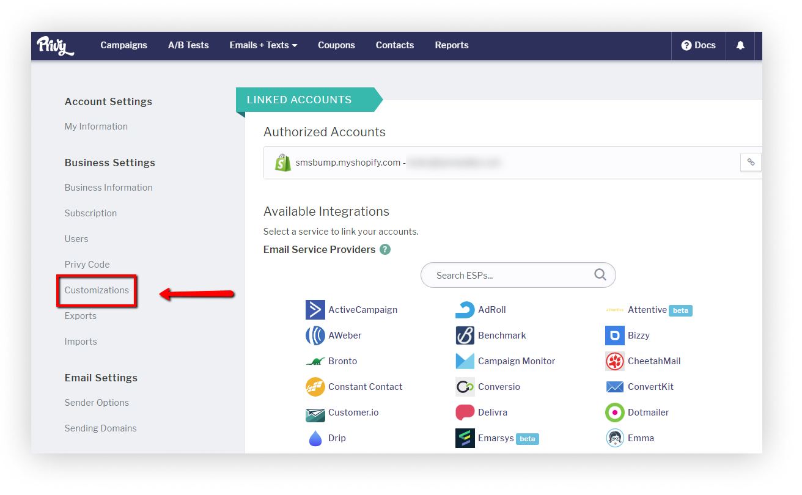Click the Attentive logo icon

click(615, 310)
